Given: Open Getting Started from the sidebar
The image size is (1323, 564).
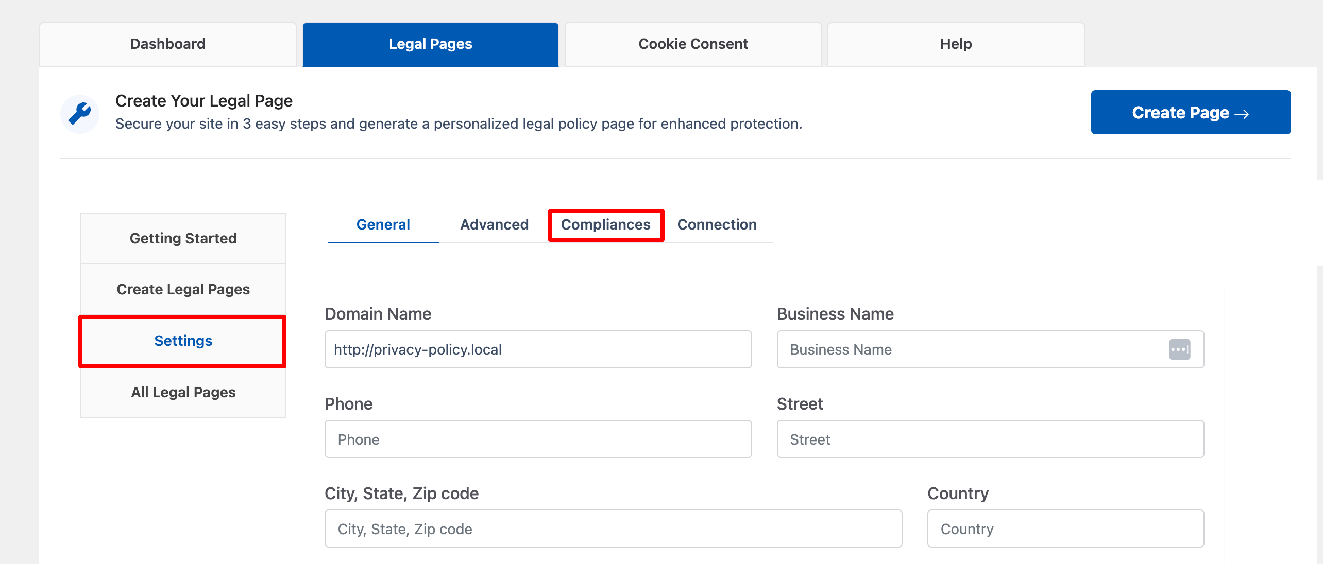Looking at the screenshot, I should (x=183, y=238).
